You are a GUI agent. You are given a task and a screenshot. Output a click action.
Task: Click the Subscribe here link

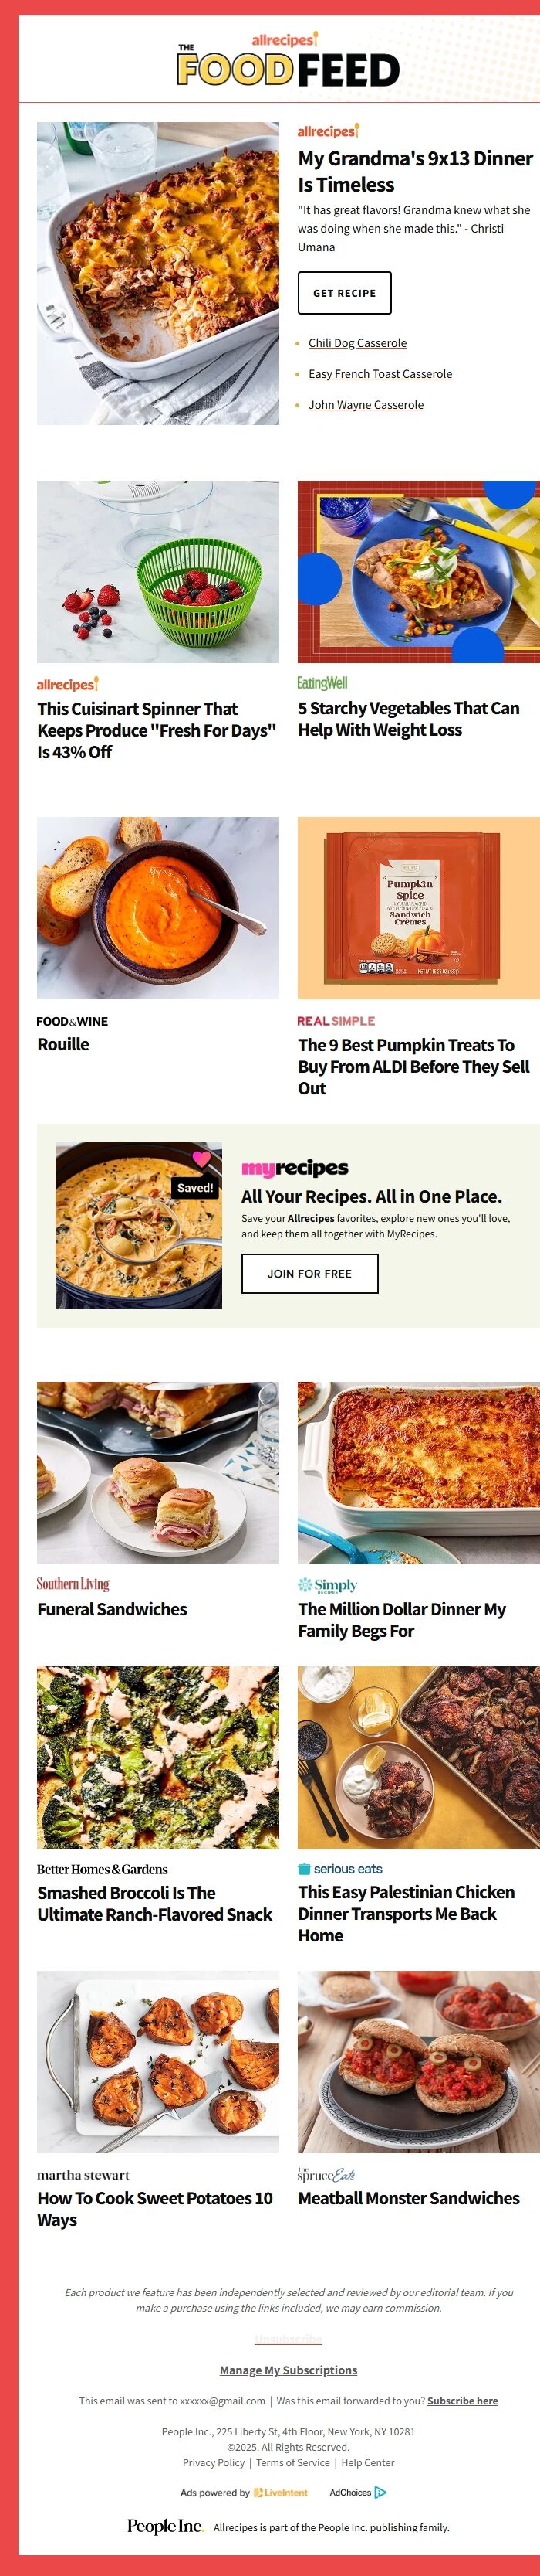[x=462, y=2401]
